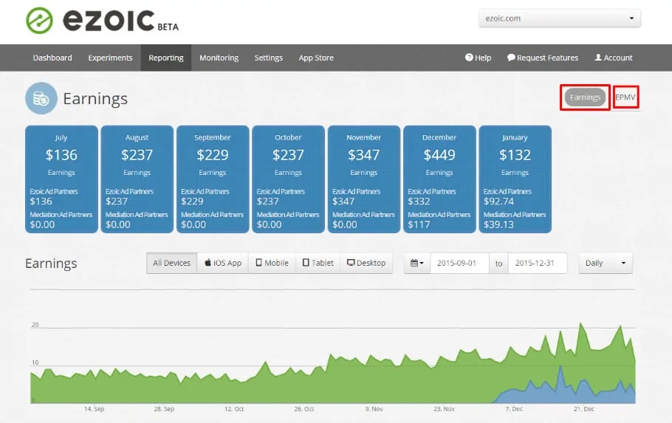Click the $347 November earnings value

click(x=364, y=155)
